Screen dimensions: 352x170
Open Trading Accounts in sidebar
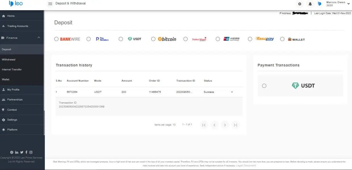(18, 26)
